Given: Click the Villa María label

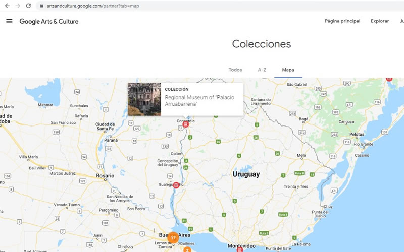Looking at the screenshot, I should [x=28, y=157].
